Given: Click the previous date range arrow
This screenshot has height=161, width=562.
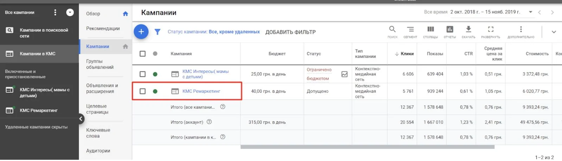Looking at the screenshot, I should pyautogui.click(x=540, y=12).
